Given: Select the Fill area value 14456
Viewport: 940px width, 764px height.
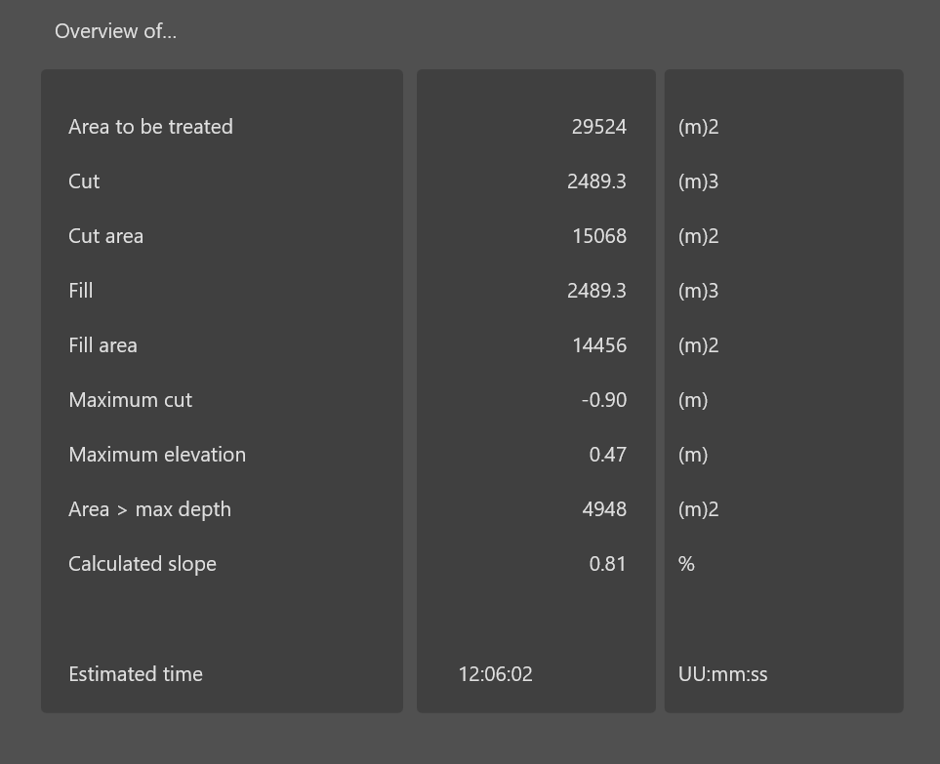Looking at the screenshot, I should coord(599,345).
